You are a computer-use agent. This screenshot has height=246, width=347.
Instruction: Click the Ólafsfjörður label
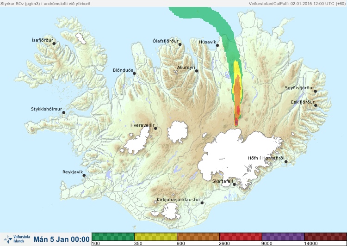click(166, 41)
